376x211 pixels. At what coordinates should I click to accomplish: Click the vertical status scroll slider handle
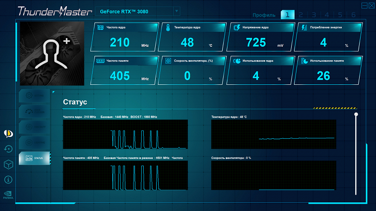point(356,114)
